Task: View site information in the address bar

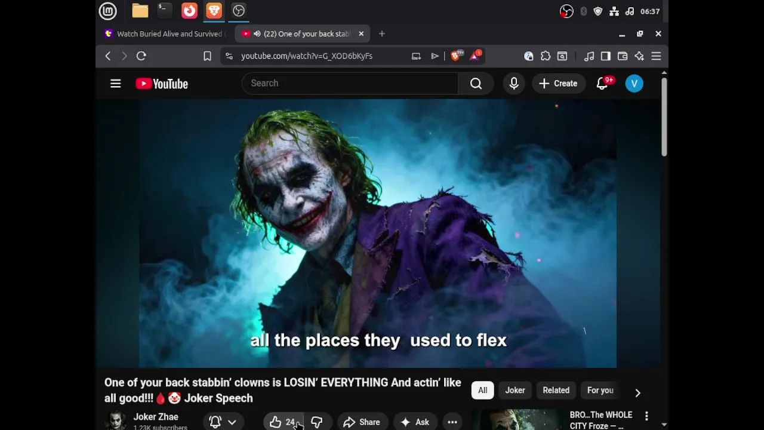Action: (x=229, y=56)
